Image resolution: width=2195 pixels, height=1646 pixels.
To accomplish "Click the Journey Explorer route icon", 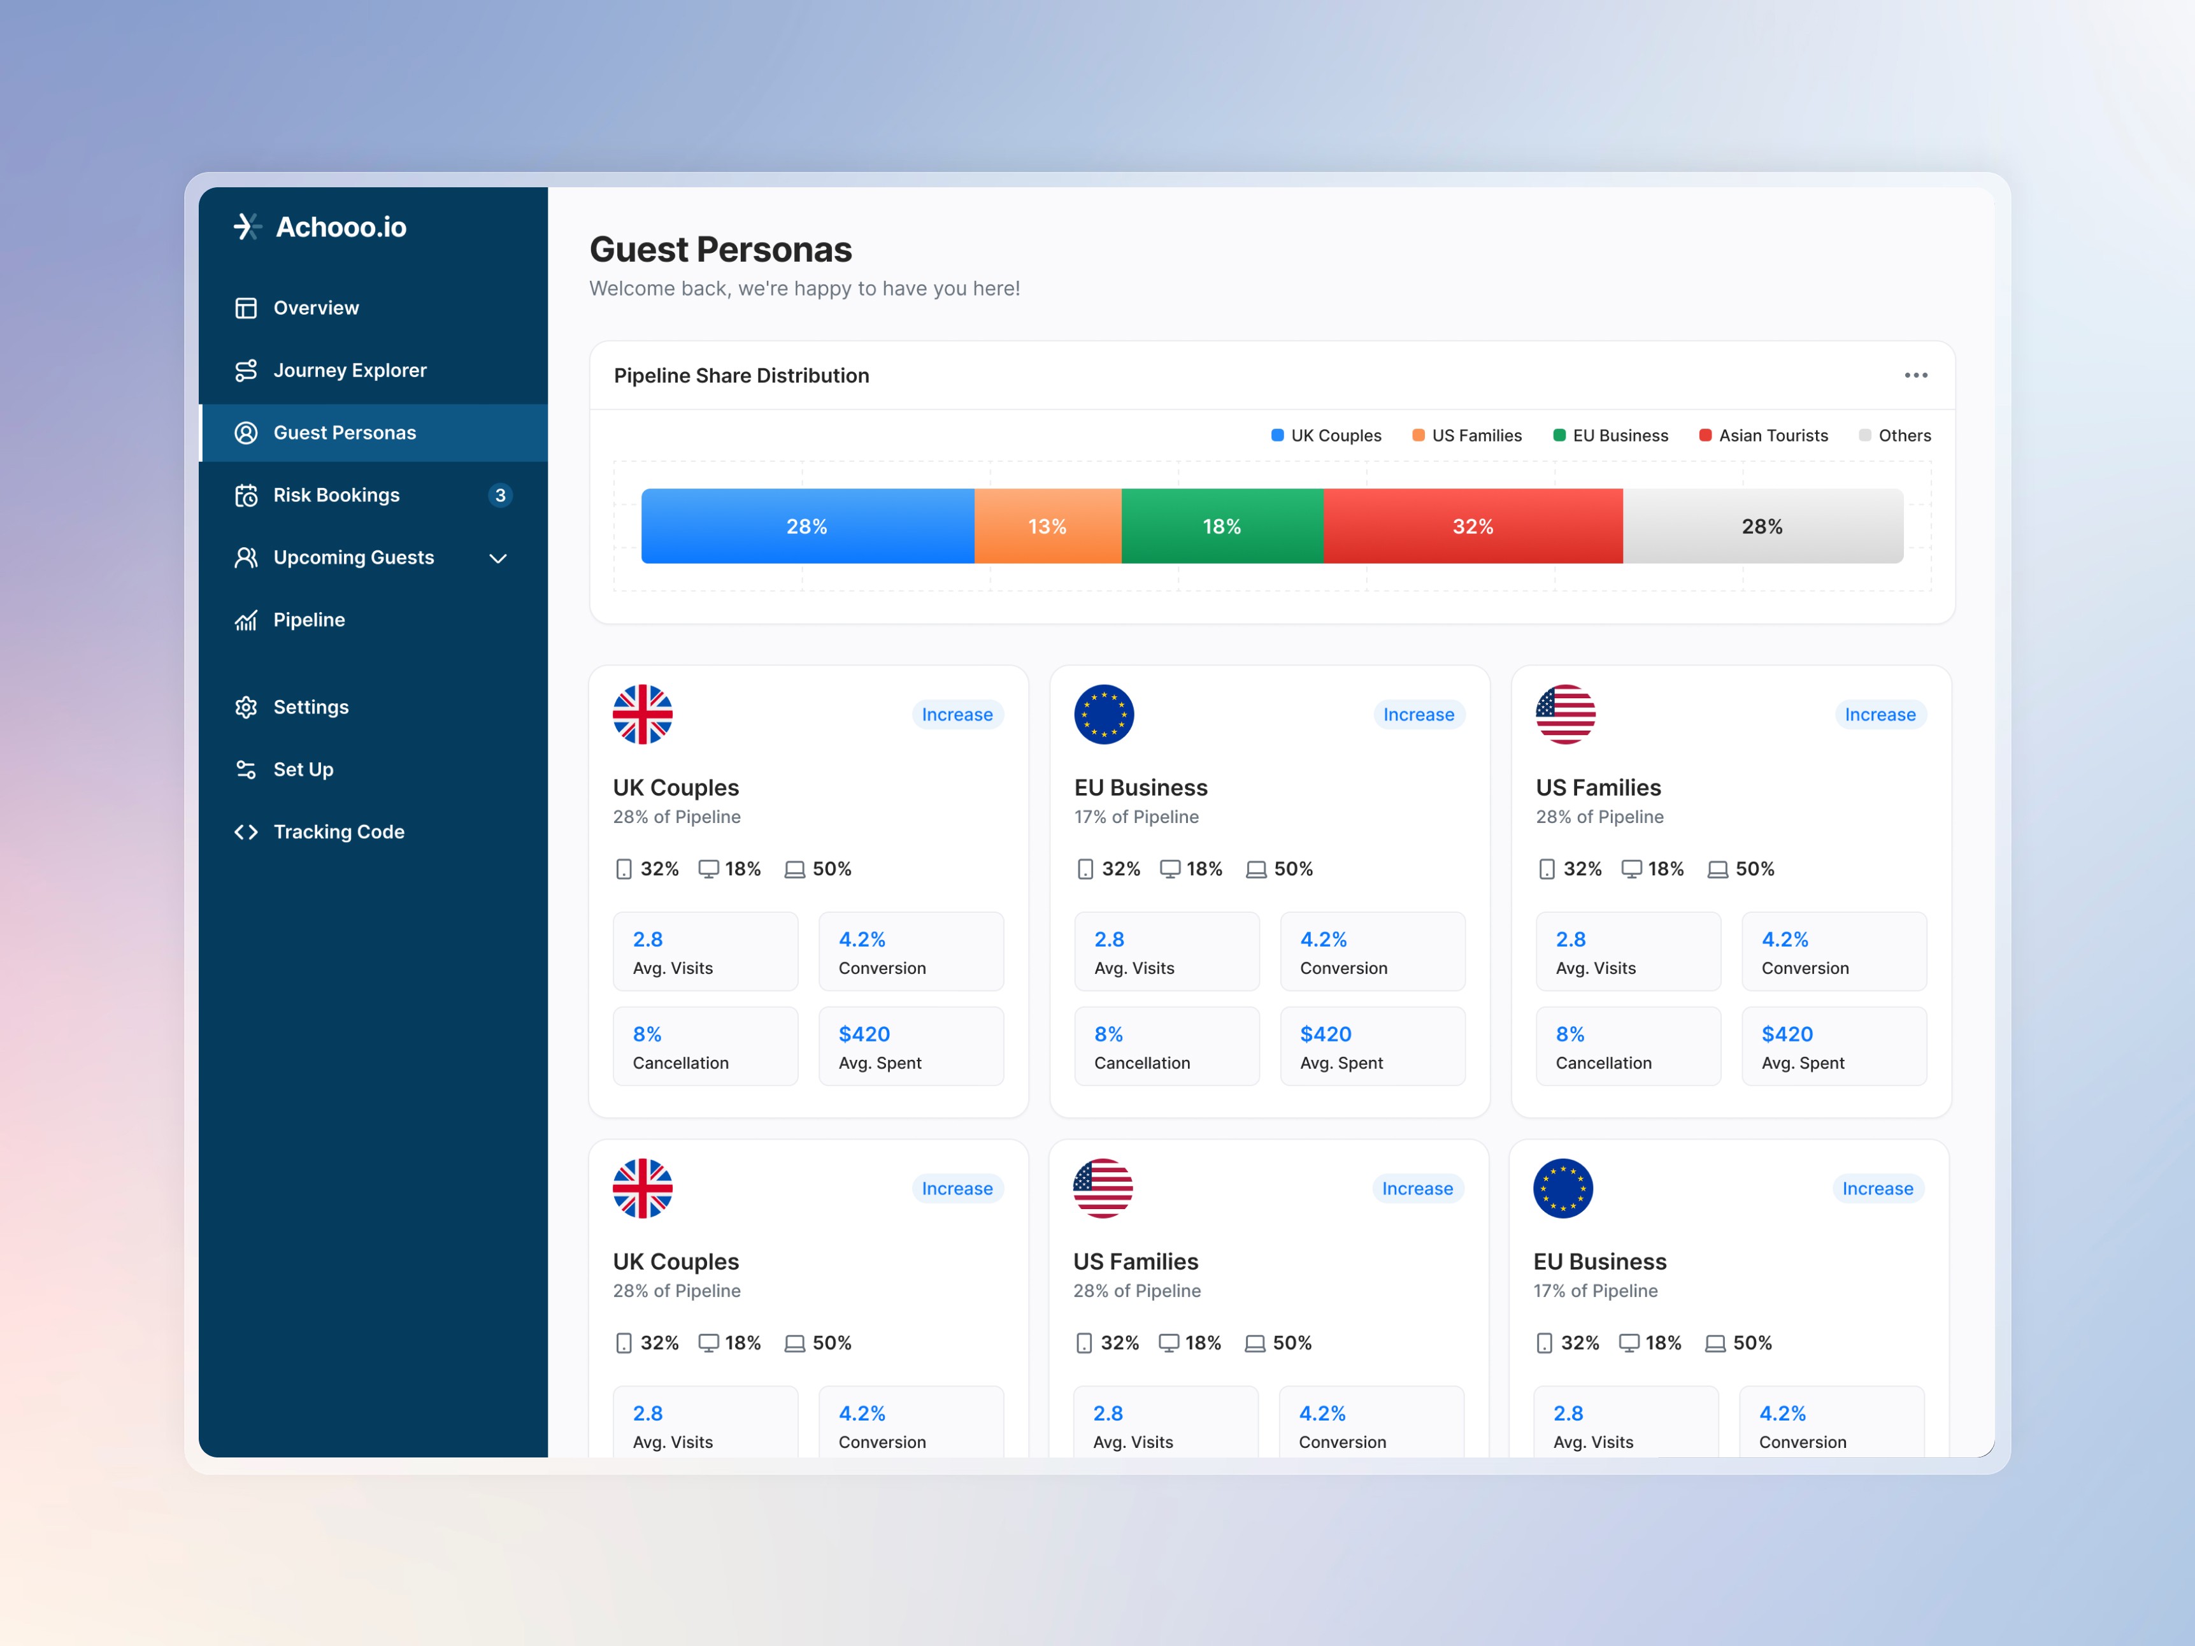I will tap(245, 371).
